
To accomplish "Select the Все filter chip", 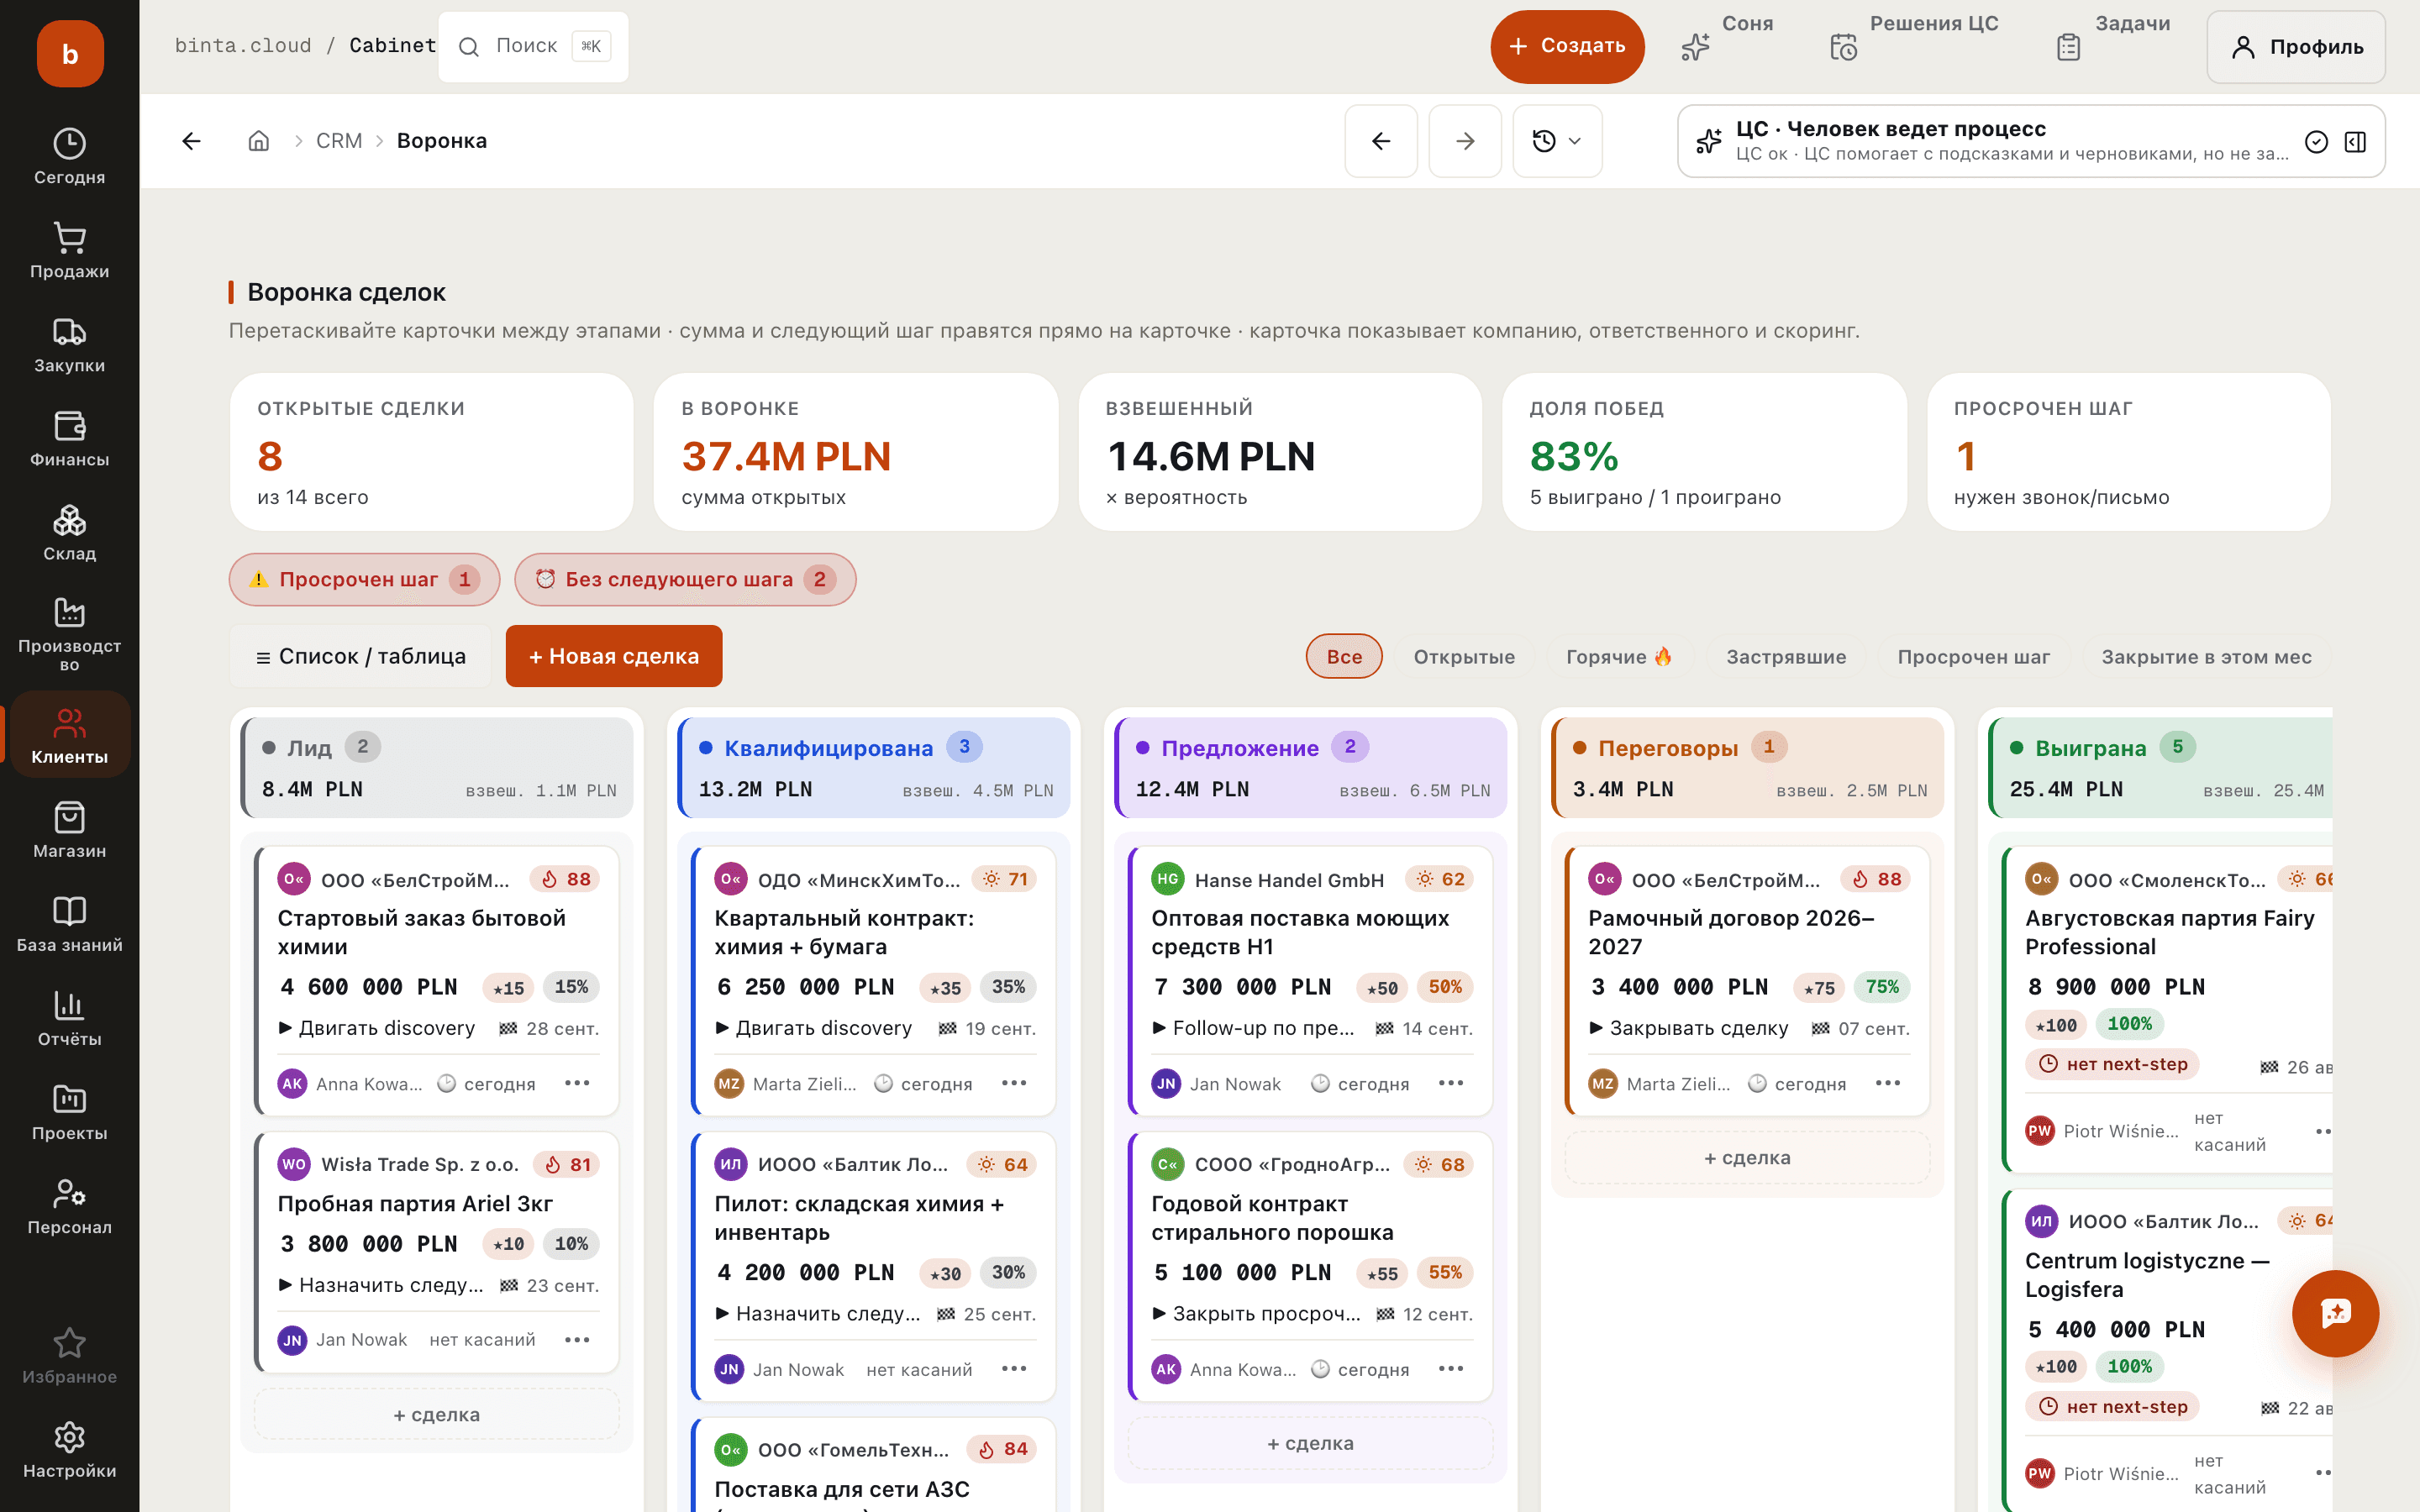I will [1344, 656].
